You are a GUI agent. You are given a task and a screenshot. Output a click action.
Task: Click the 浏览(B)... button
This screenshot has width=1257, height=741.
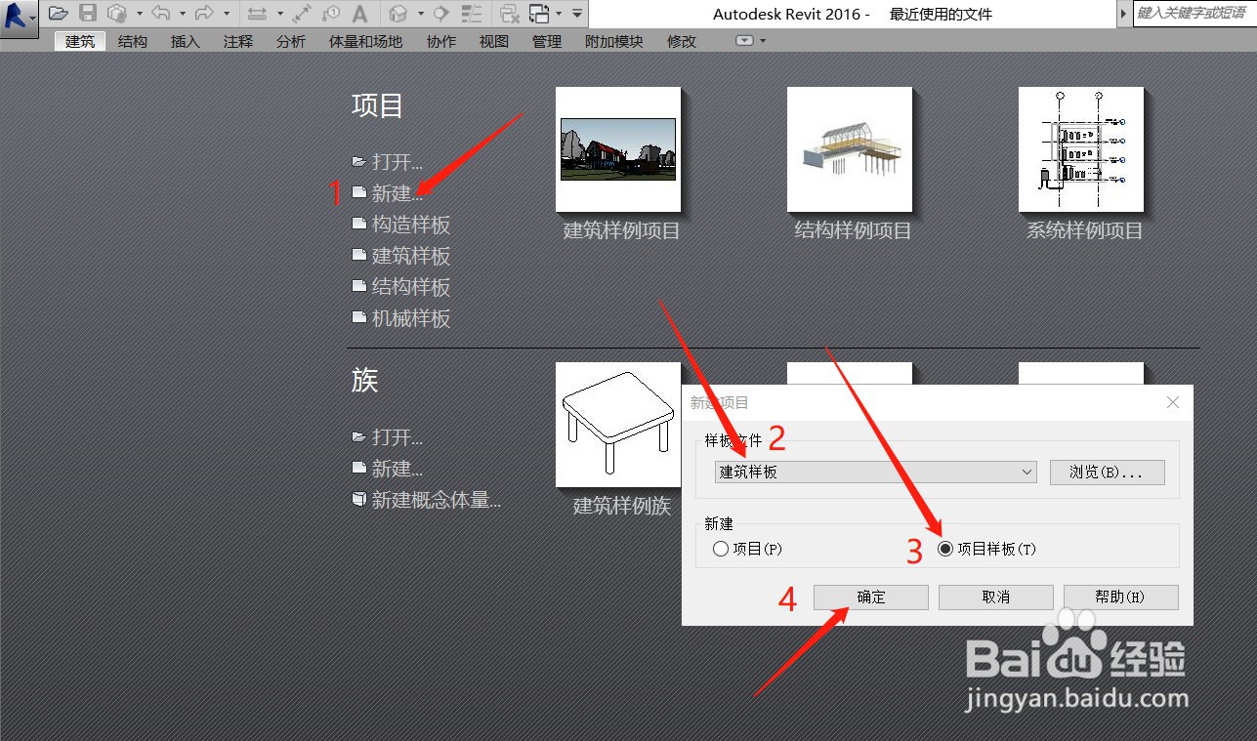1108,473
